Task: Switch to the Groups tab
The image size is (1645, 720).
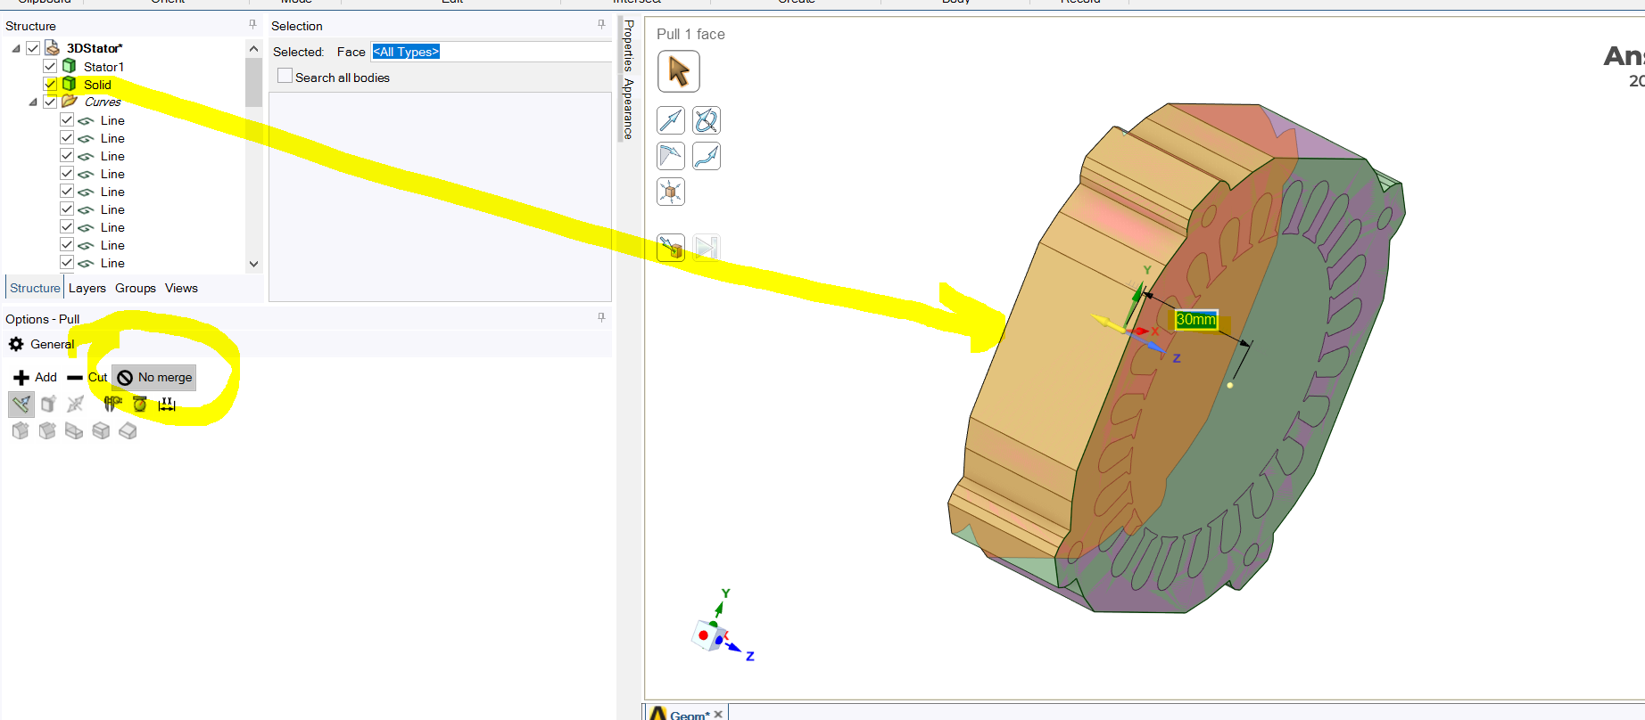Action: coord(136,288)
